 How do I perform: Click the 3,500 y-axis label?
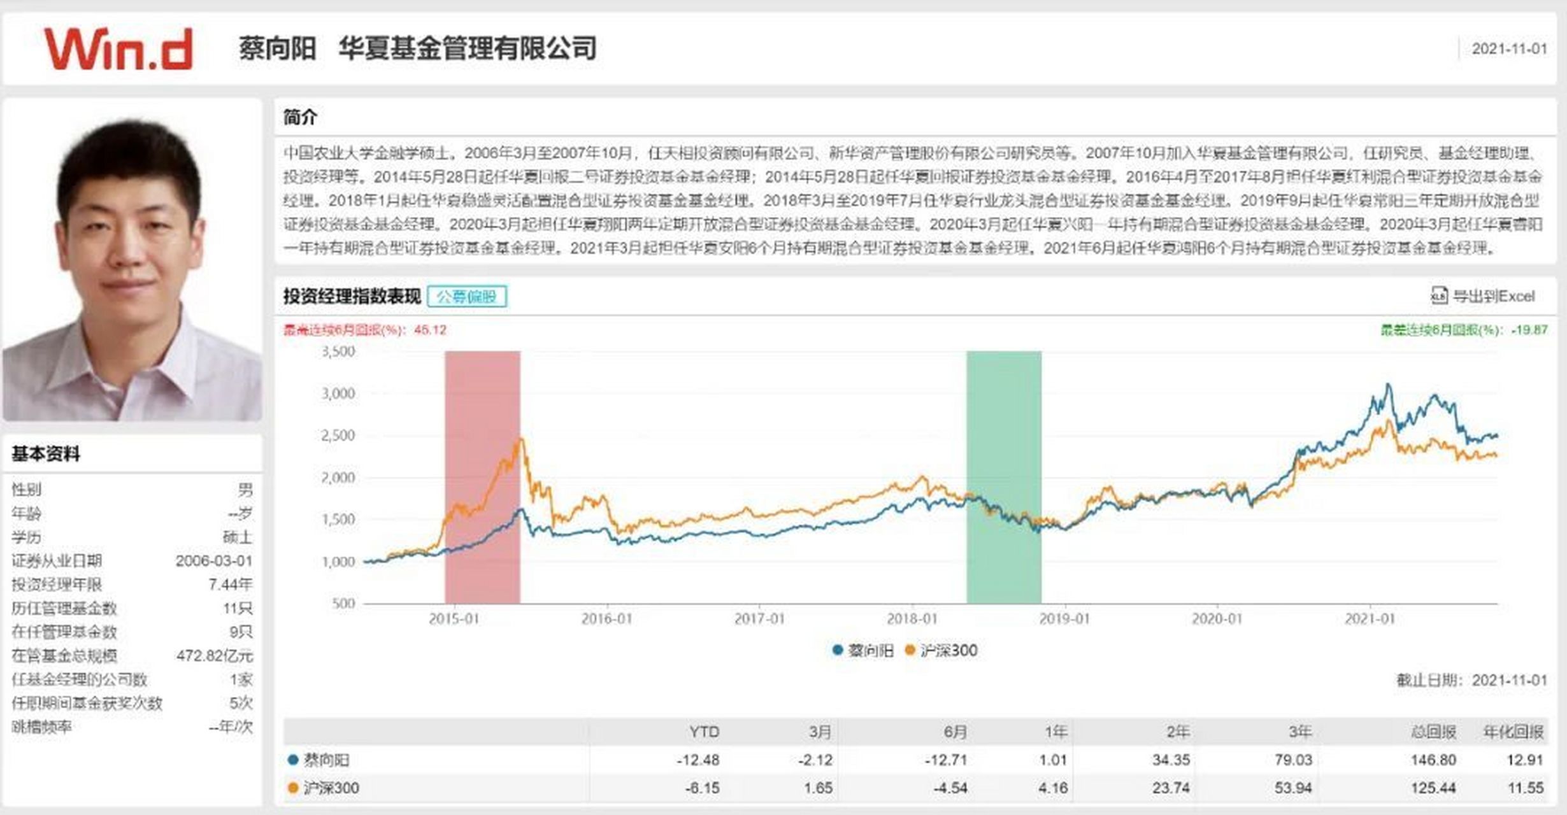[338, 351]
